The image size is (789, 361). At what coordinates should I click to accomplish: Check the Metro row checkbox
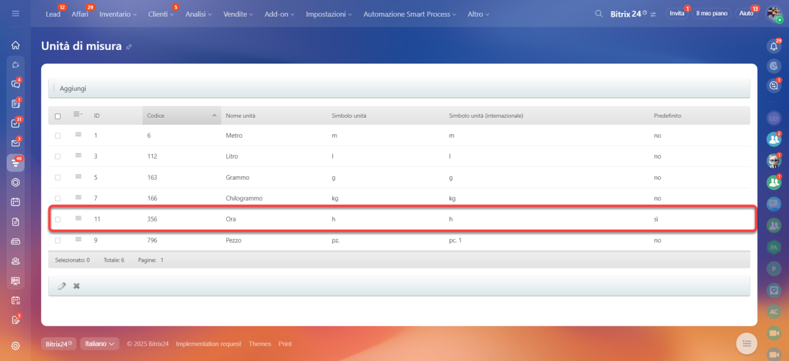coord(58,135)
